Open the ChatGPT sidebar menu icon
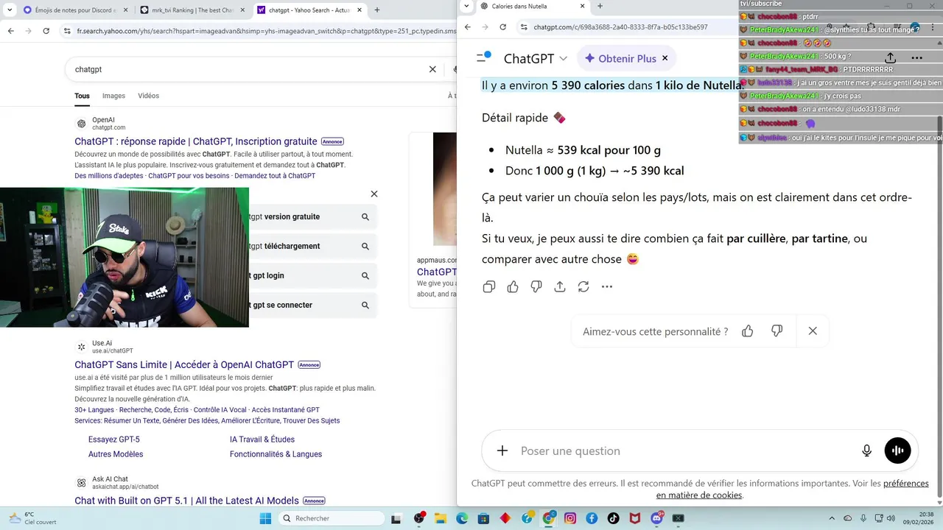The height and width of the screenshot is (530, 943). pos(483,57)
